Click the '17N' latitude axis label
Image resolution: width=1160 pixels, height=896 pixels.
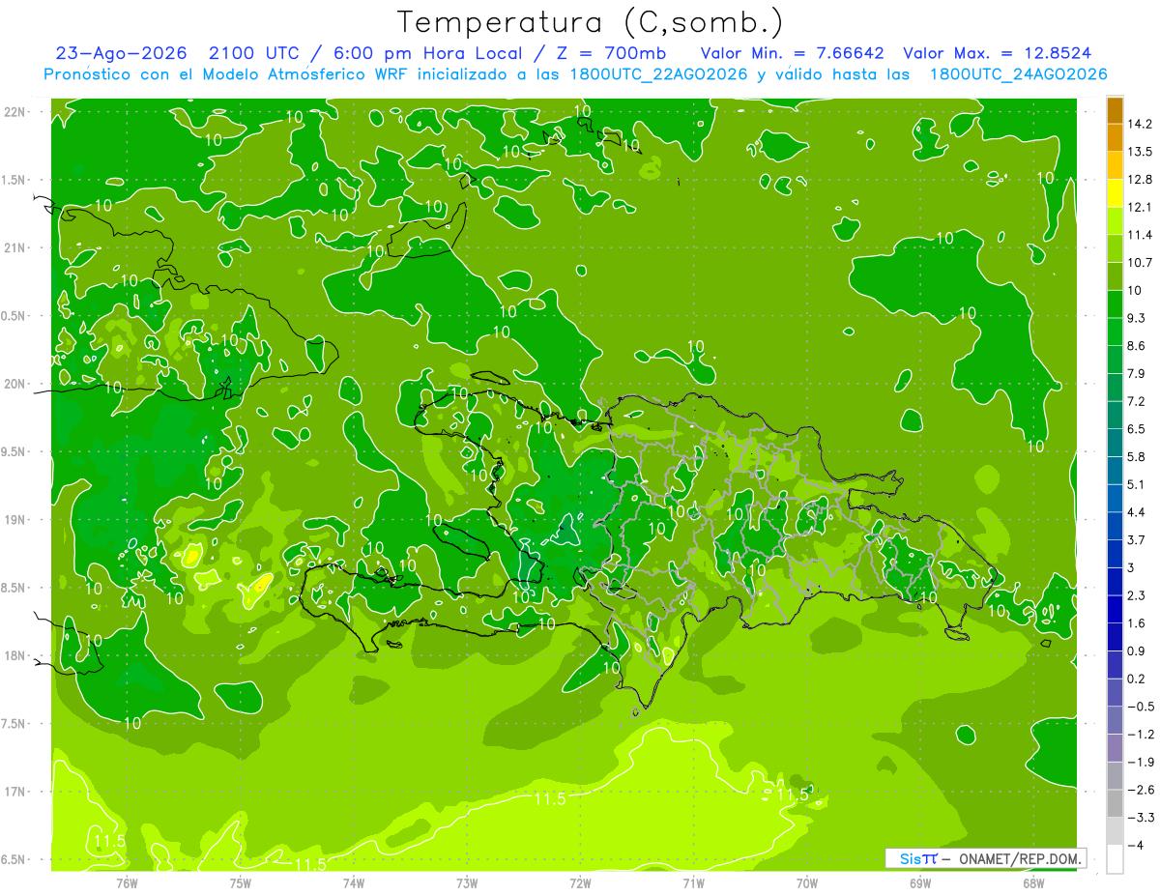(x=15, y=792)
